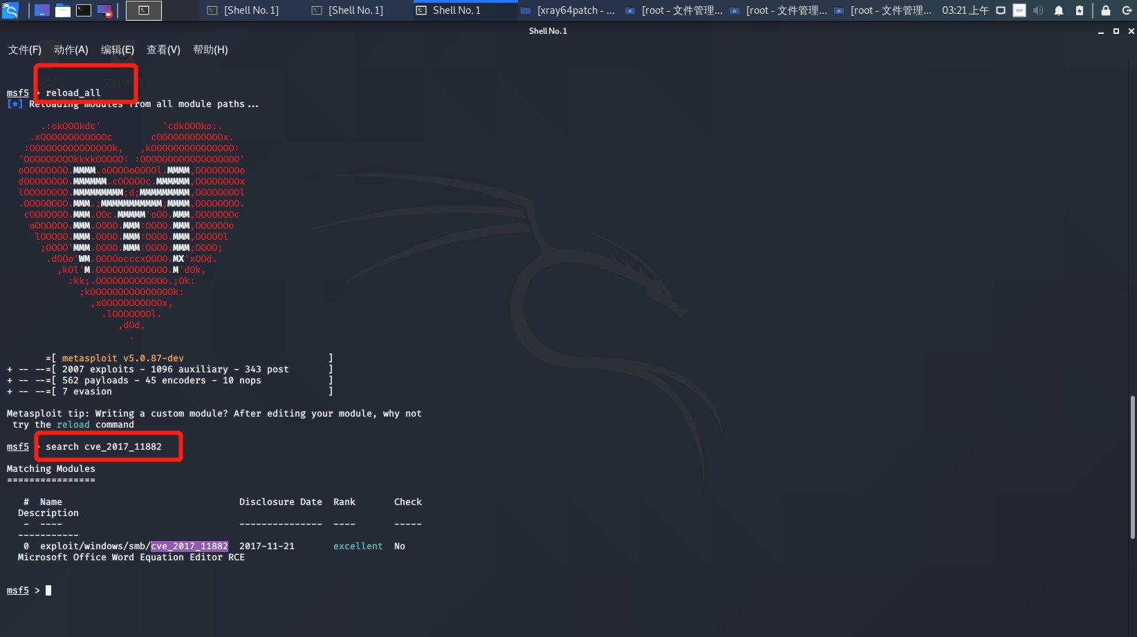
Task: Click the '562 payloads - 45 encoders' line
Action: tap(162, 381)
